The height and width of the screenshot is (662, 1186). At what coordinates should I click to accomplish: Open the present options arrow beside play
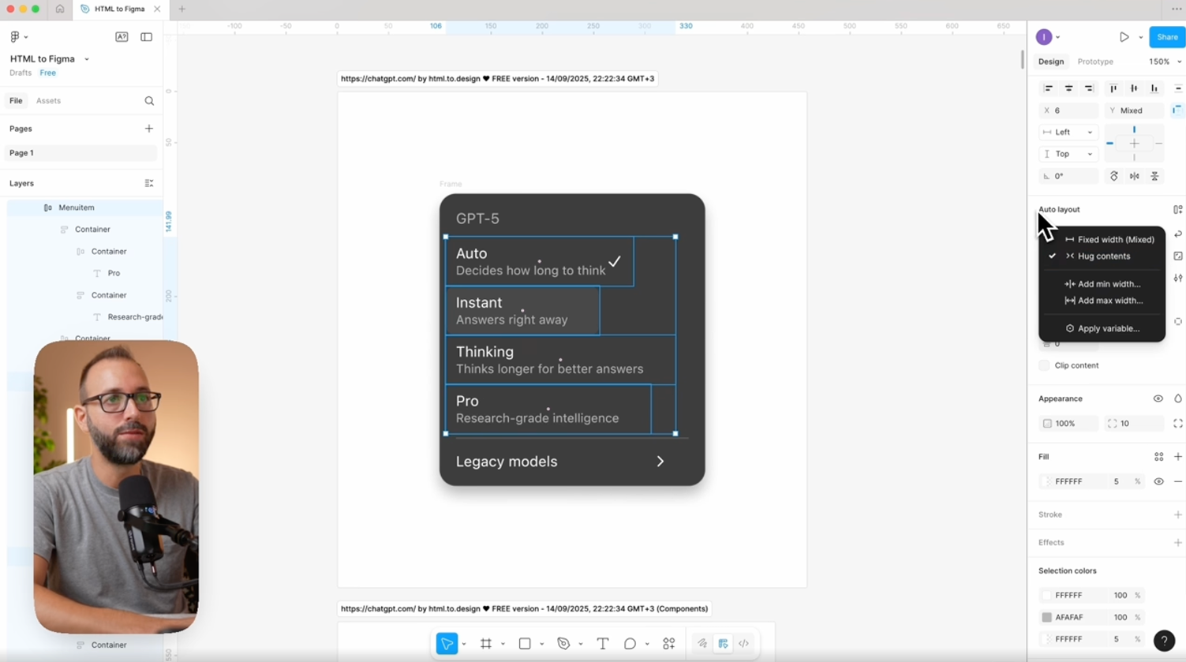pyautogui.click(x=1141, y=37)
